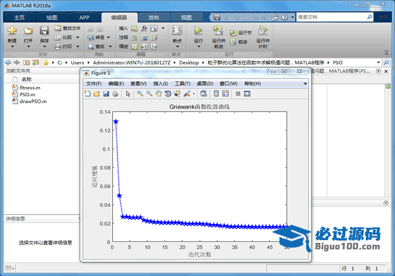
Task: Click the Save Figure floppy disk icon
Action: (106, 94)
